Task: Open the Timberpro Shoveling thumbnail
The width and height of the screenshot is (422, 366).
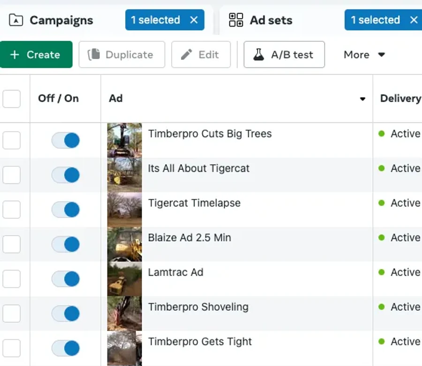Action: pos(124,314)
